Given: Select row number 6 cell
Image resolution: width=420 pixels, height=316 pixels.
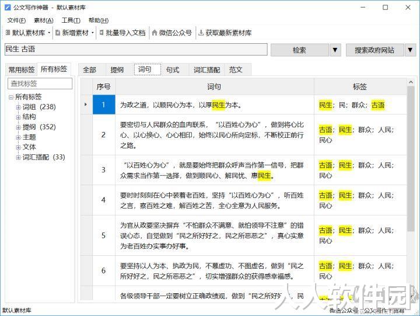Looking at the screenshot, I should pyautogui.click(x=104, y=270).
